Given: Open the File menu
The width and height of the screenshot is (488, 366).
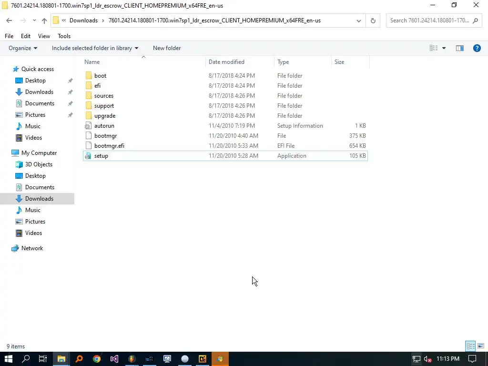Looking at the screenshot, I should click(x=9, y=36).
